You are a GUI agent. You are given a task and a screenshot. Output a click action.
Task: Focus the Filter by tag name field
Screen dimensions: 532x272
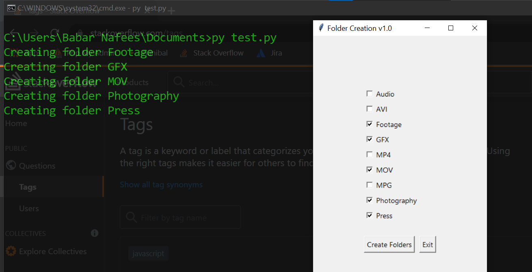(x=180, y=217)
